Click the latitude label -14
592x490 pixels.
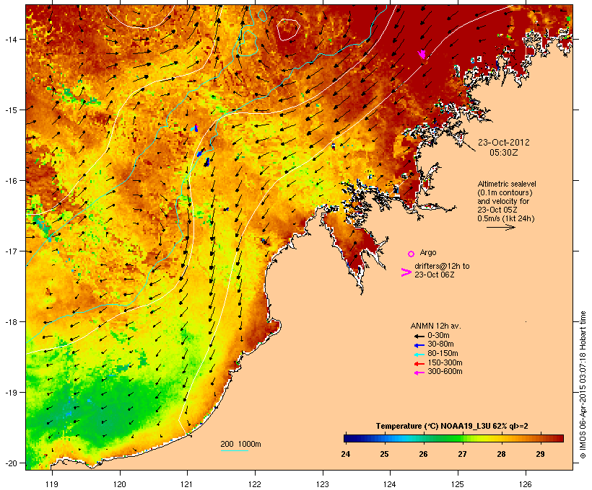(10, 39)
